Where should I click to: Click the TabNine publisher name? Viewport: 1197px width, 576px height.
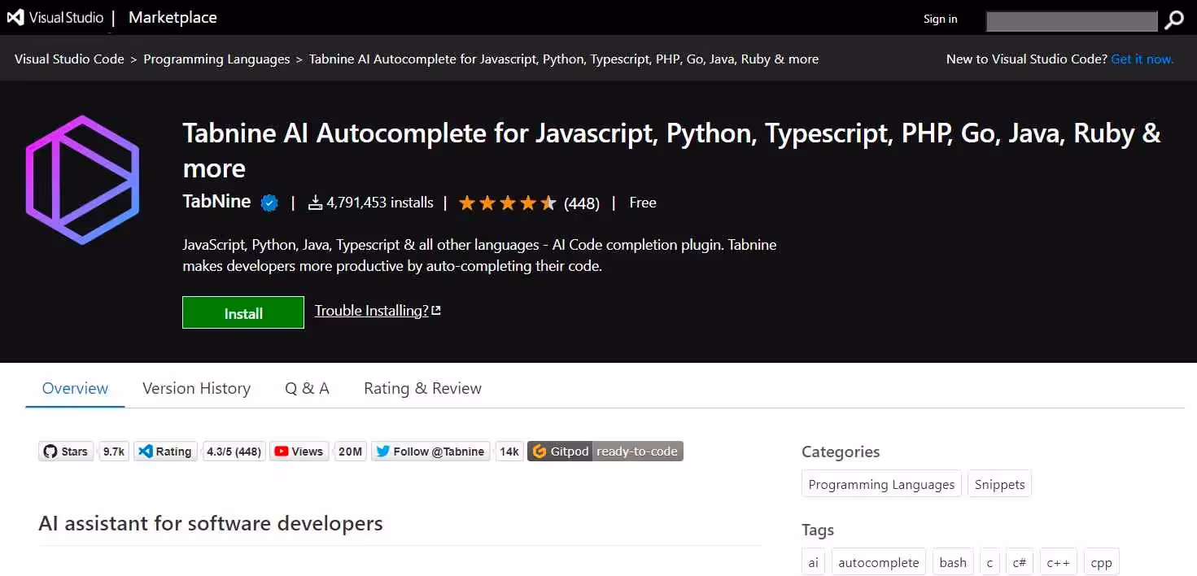216,202
